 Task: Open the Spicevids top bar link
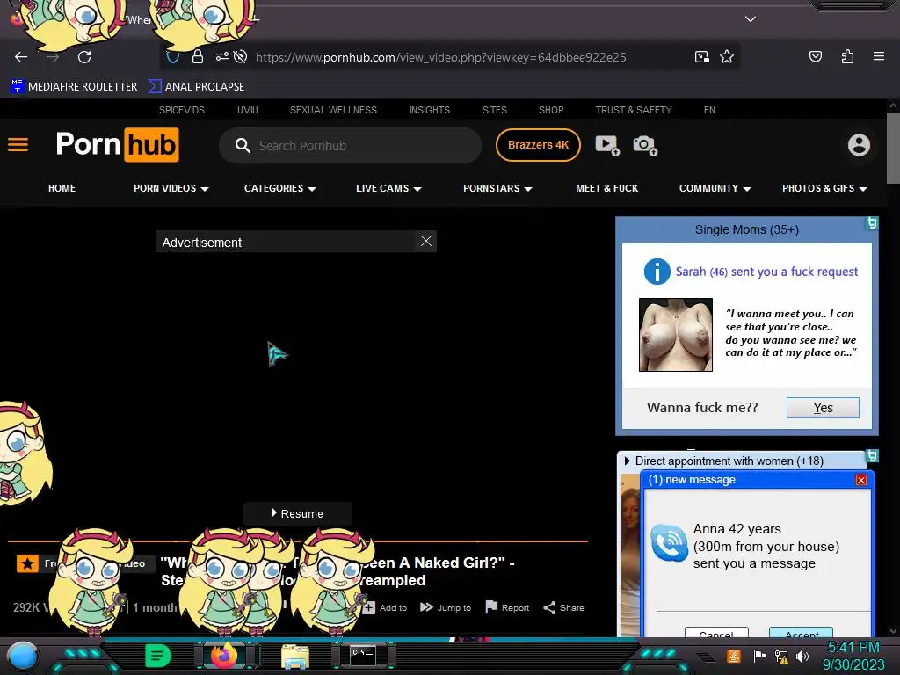pos(181,110)
